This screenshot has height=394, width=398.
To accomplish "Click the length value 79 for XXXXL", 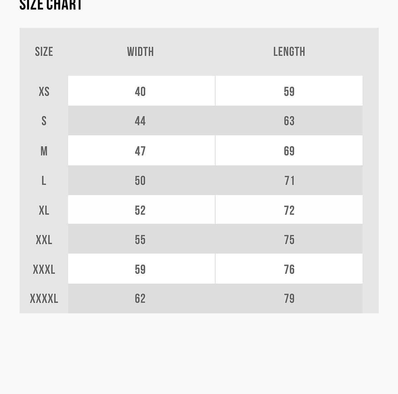I will pos(289,298).
